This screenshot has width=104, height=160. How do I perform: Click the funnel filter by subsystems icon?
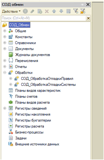pos(76,11)
